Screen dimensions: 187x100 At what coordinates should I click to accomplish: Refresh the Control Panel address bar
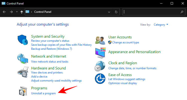[116, 12]
